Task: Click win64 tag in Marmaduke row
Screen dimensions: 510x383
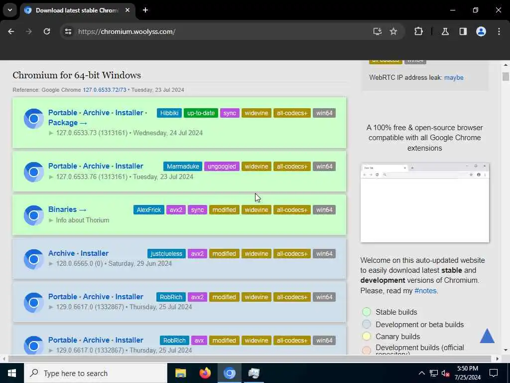Action: pos(324,167)
